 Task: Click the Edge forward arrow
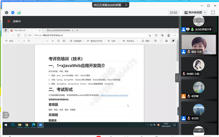pyautogui.click(x=12, y=35)
